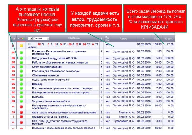Click the red X 35 counter
The width and height of the screenshot is (192, 135).
63,44
